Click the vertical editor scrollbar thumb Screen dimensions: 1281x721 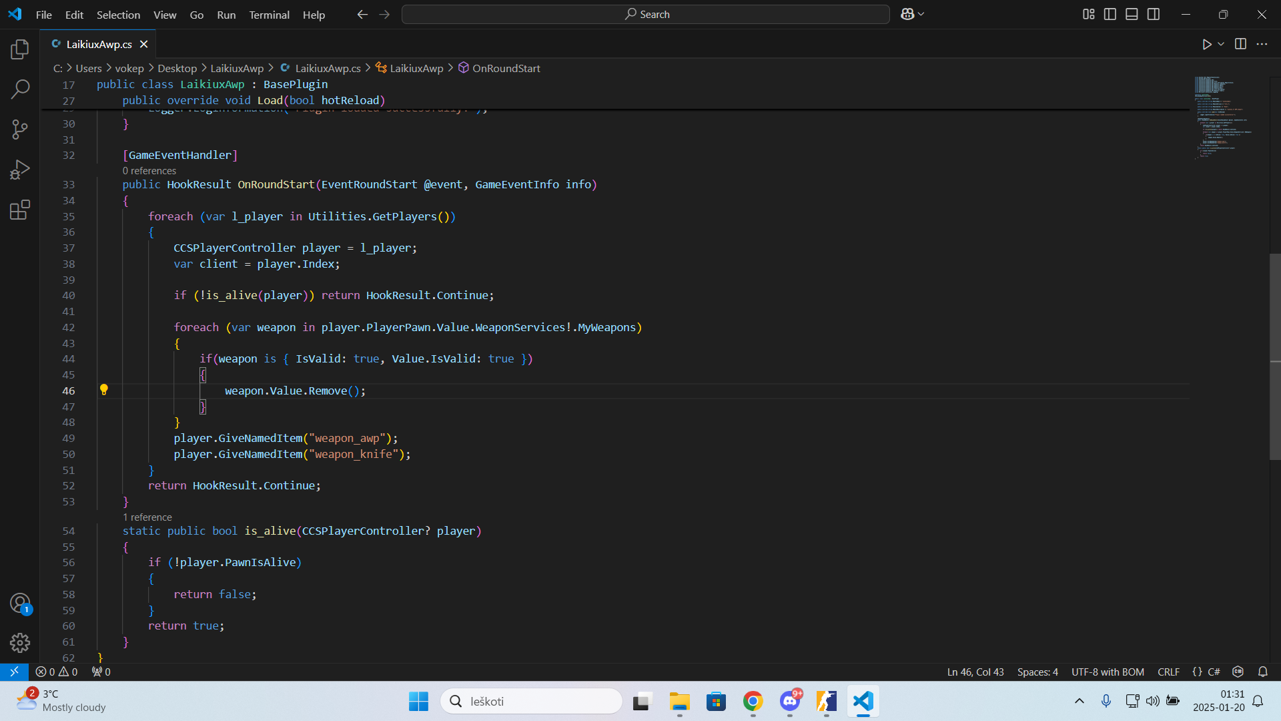[x=1275, y=356]
